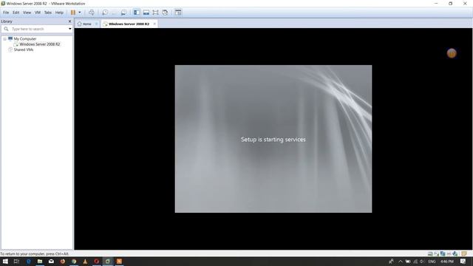The image size is (473, 266).
Task: Restore down the VMware Workstation window
Action: tap(450, 4)
